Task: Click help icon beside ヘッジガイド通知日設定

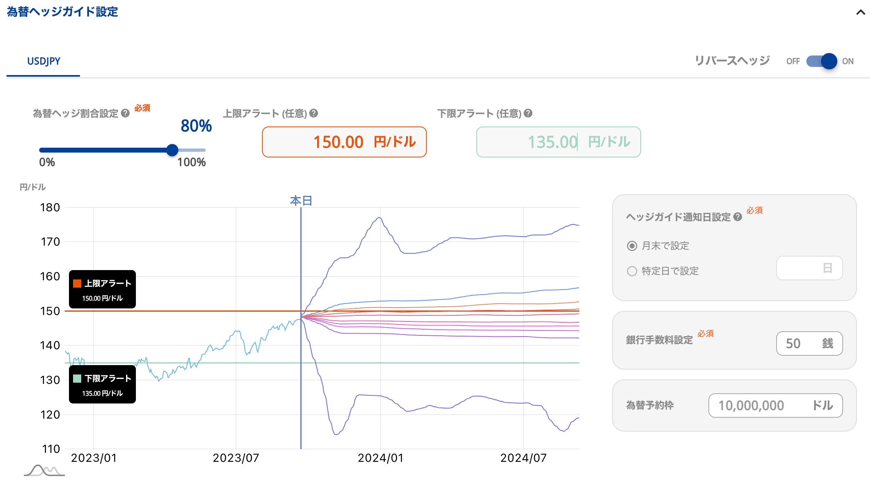Action: (737, 217)
